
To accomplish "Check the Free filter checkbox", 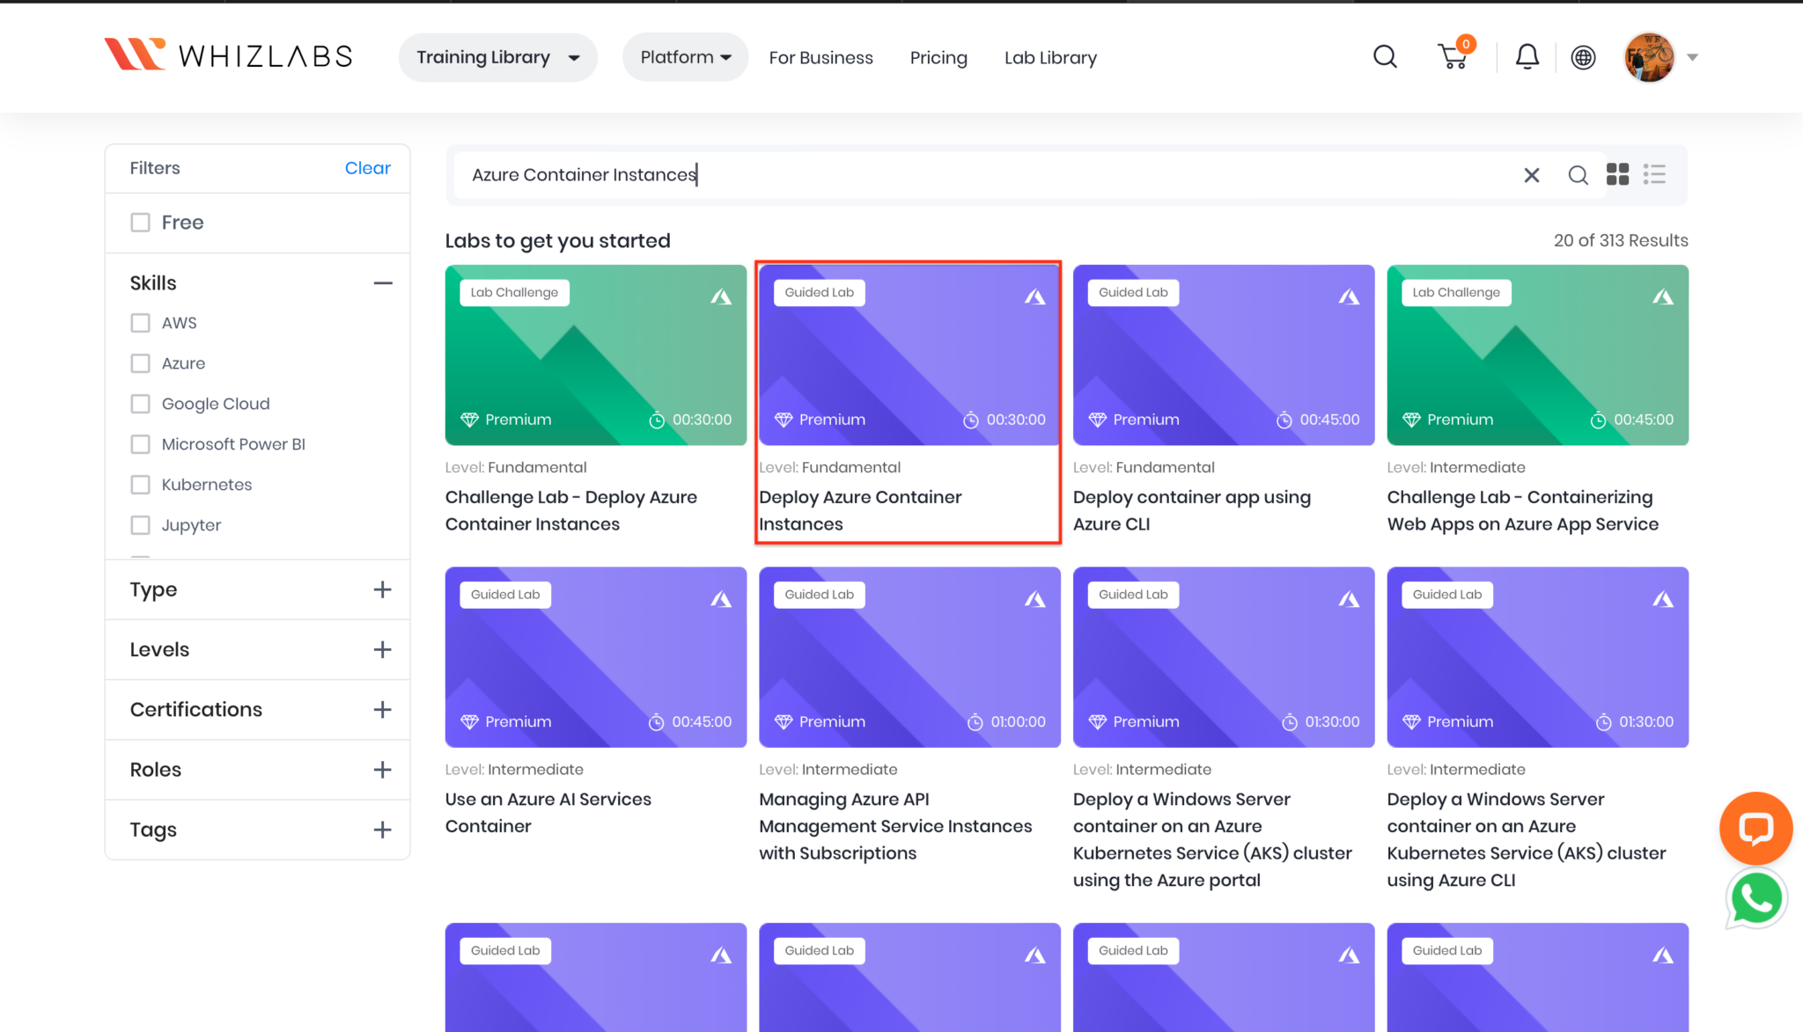I will point(141,222).
